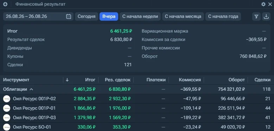Click the download export icon
The image size is (274, 131).
click(x=266, y=16)
